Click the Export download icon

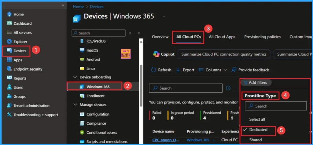point(178,70)
